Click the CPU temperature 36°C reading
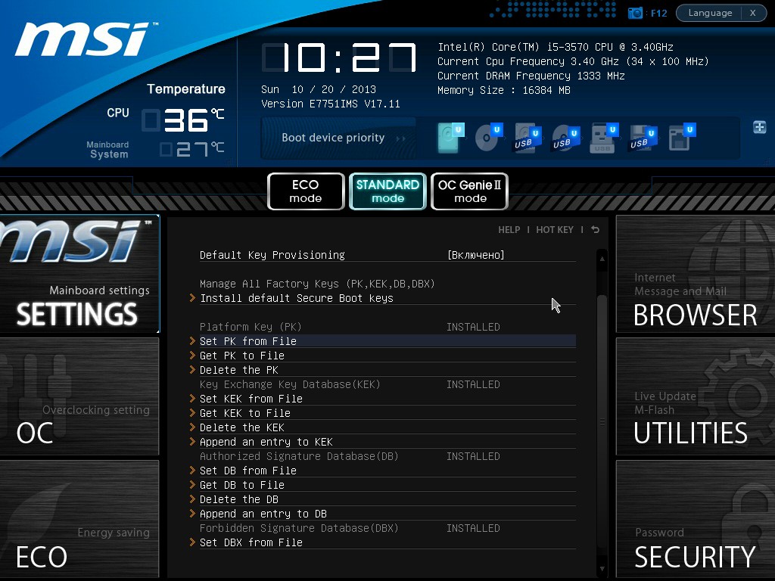The height and width of the screenshot is (581, 775). (x=183, y=120)
